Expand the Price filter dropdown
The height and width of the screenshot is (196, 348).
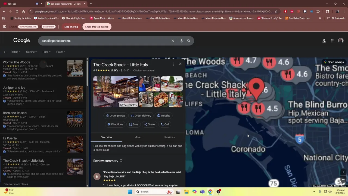[x=46, y=52]
